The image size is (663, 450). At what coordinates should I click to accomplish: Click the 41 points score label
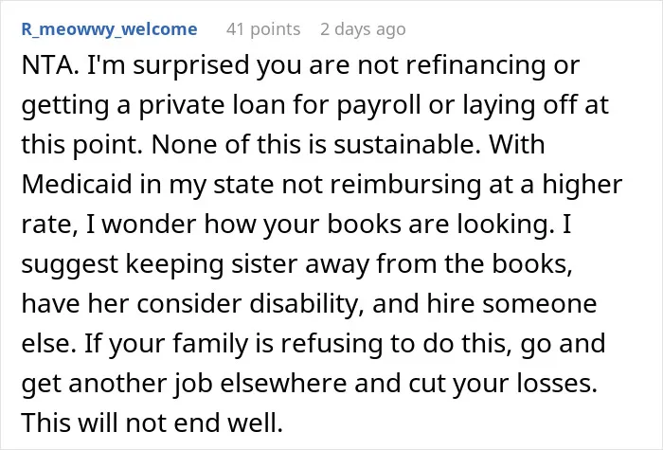pyautogui.click(x=263, y=29)
